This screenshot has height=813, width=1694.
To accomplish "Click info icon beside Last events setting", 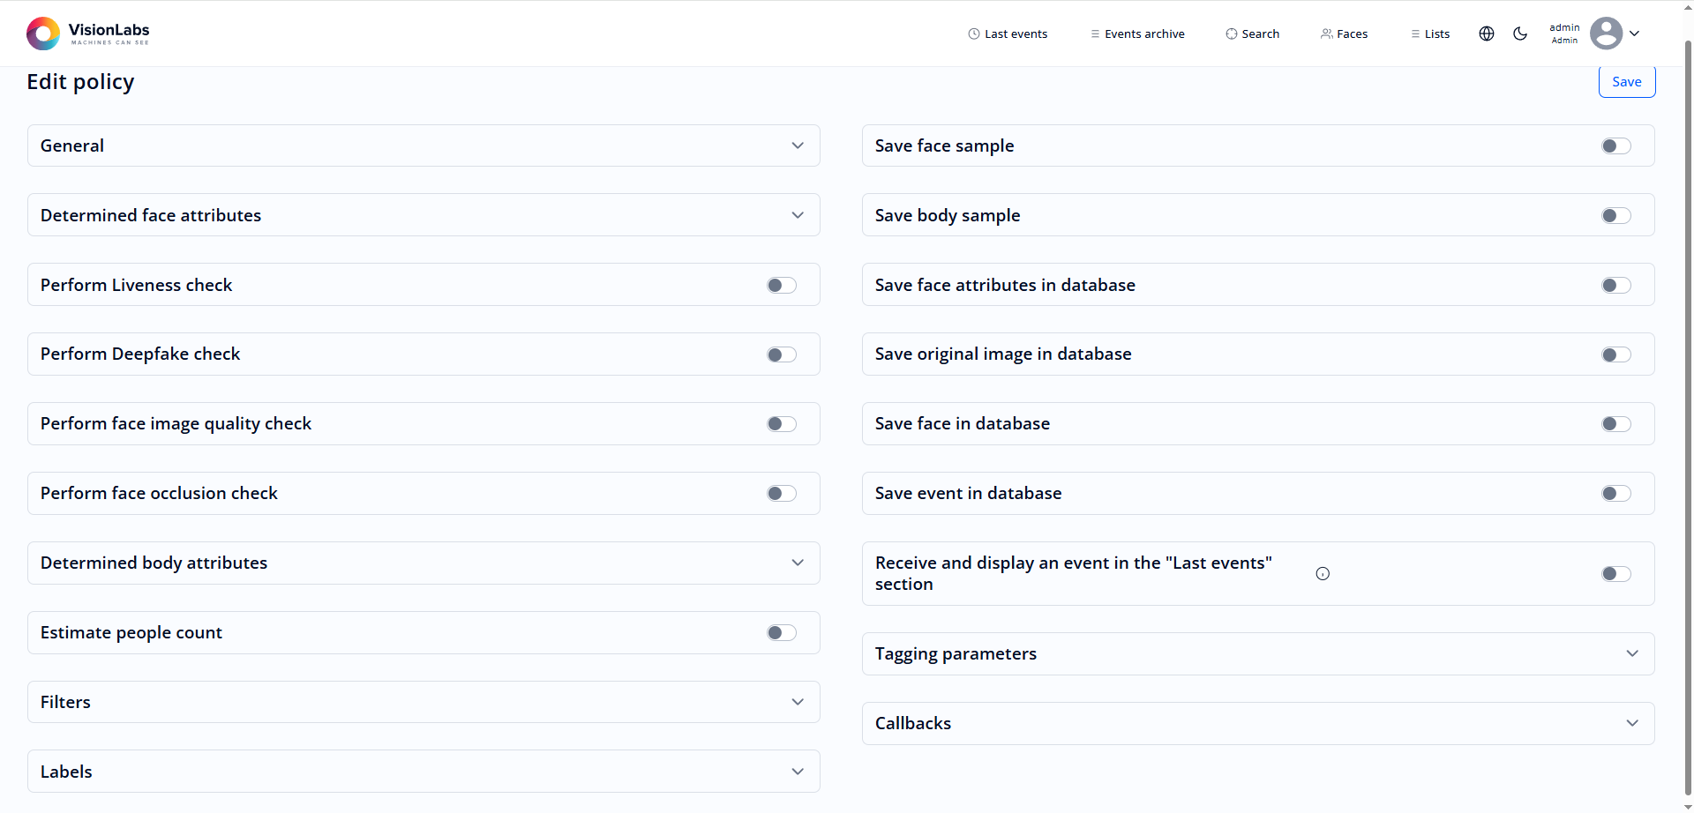I will pos(1323,574).
